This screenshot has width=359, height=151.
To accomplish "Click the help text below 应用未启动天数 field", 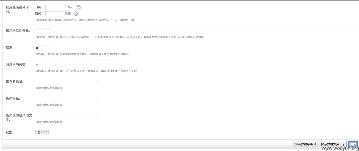I will 119,37.
